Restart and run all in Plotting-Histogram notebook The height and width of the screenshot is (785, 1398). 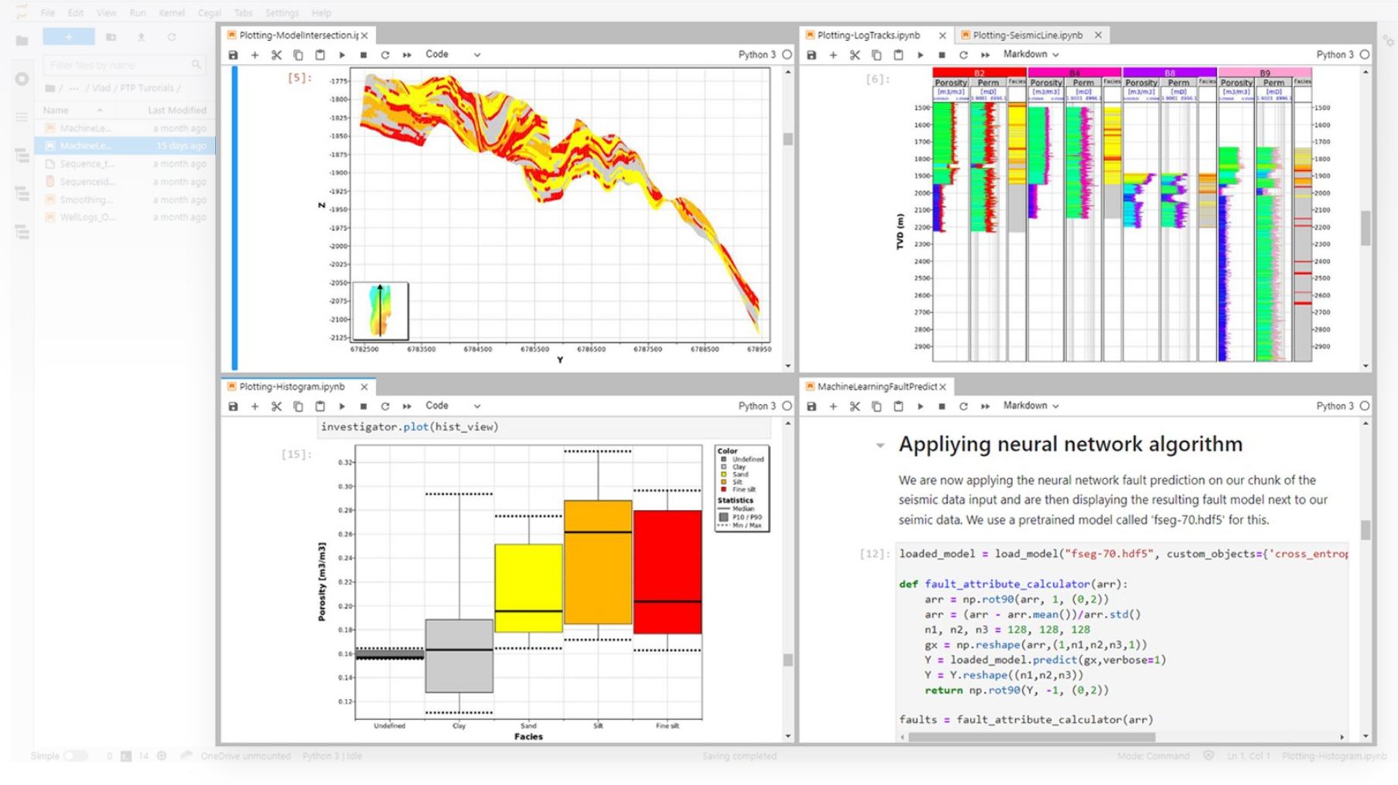(407, 406)
